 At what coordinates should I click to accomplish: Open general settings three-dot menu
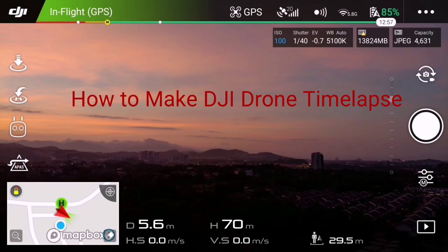click(426, 12)
